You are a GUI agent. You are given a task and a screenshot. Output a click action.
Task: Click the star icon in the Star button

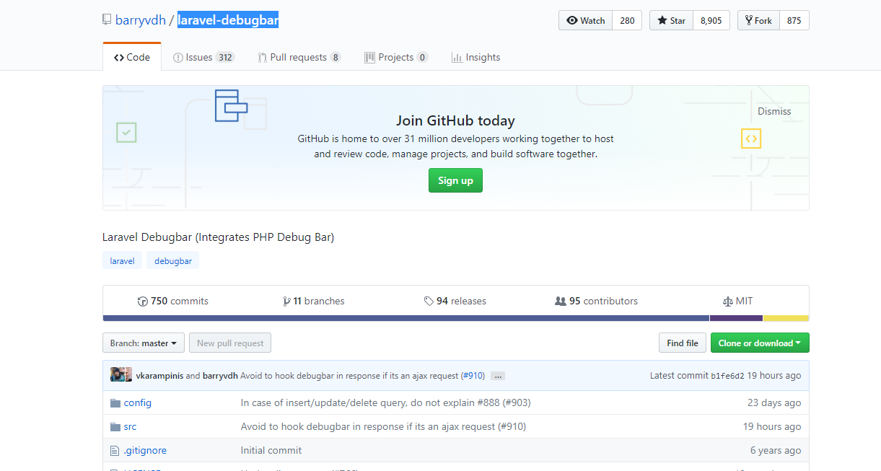(x=662, y=21)
